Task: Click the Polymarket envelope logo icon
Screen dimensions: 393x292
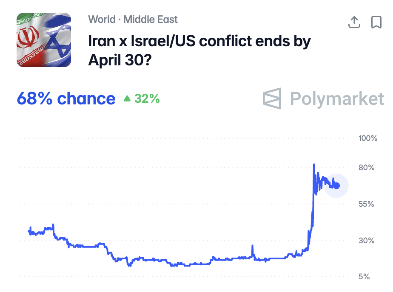Action: [x=272, y=98]
